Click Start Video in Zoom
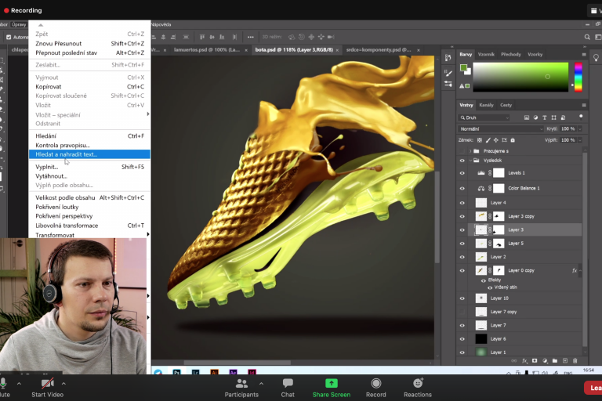 tap(48, 388)
